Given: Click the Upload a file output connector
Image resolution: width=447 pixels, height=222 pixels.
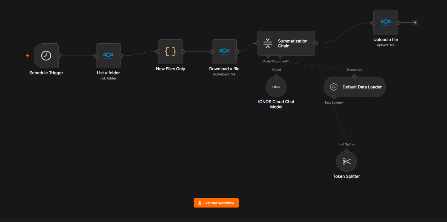Looking at the screenshot, I should [398, 23].
